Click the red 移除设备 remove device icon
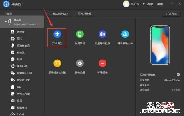Viewport: 184px width, 116px height. (x=102, y=63)
